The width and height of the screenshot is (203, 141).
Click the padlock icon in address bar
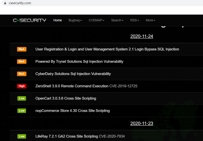(5, 3)
